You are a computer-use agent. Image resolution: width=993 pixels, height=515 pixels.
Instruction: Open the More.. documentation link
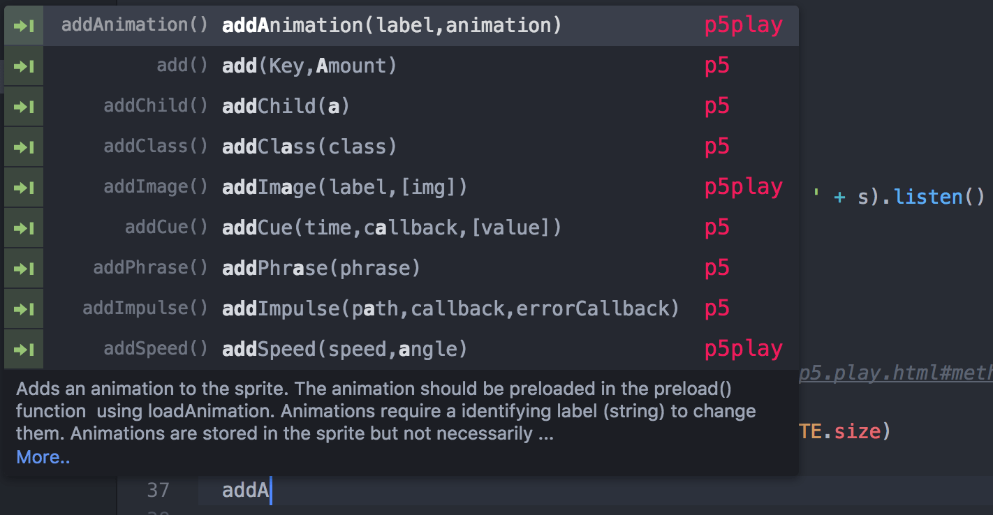[43, 458]
